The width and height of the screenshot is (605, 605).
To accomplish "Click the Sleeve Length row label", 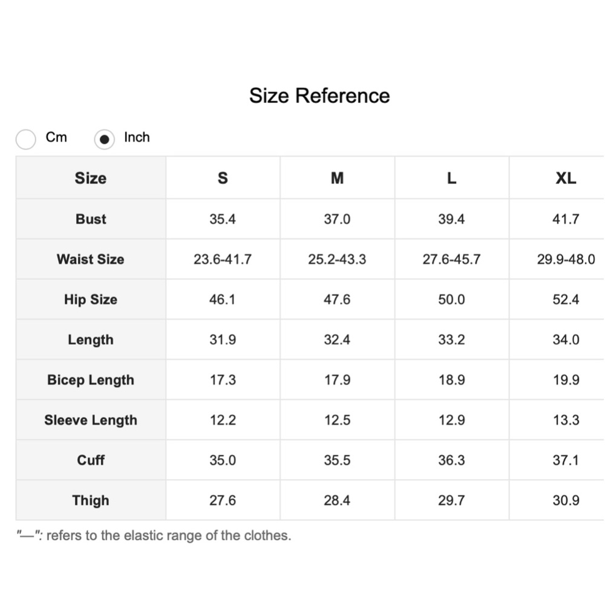I will [91, 420].
